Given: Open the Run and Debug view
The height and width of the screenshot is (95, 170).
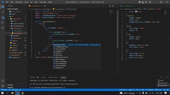Looking at the screenshot, I should pos(3,22).
